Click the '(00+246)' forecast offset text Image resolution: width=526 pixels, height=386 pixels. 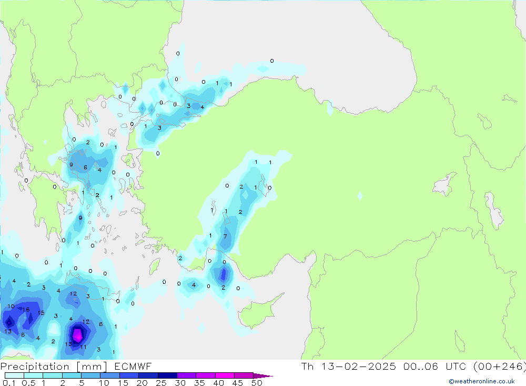pos(500,366)
